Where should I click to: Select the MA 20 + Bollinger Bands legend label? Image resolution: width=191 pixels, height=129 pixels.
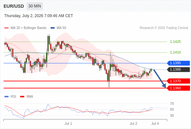tap(28, 28)
